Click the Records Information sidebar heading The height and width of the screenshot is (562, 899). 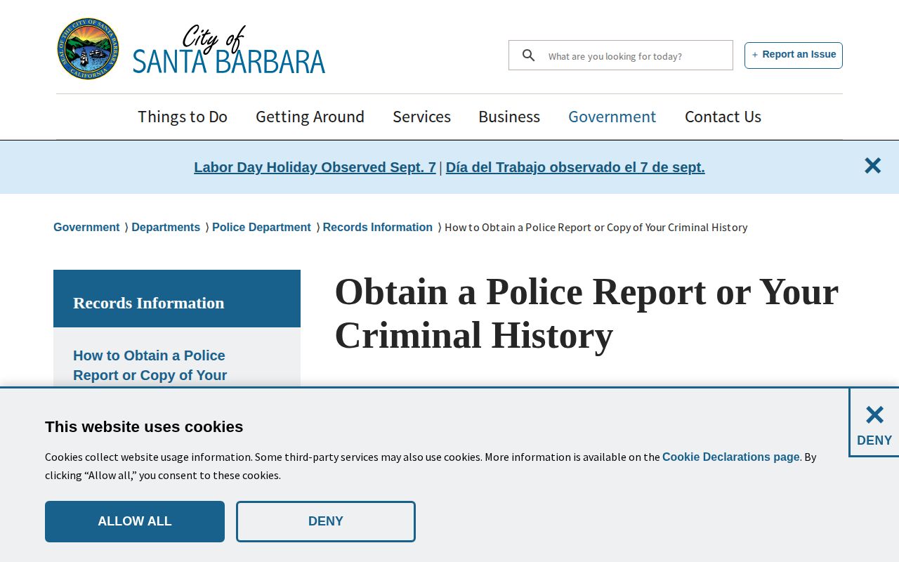(x=149, y=303)
